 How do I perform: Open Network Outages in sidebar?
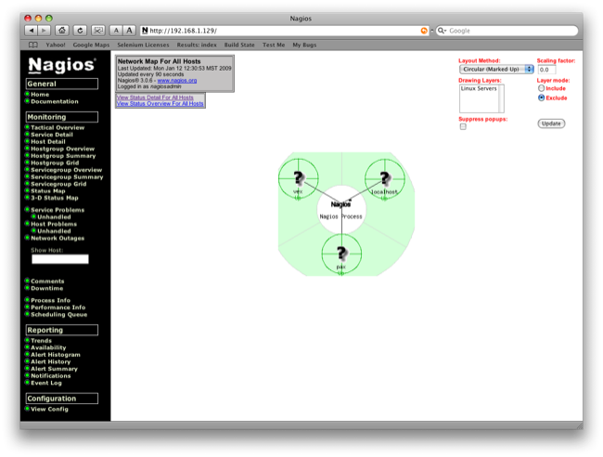58,239
